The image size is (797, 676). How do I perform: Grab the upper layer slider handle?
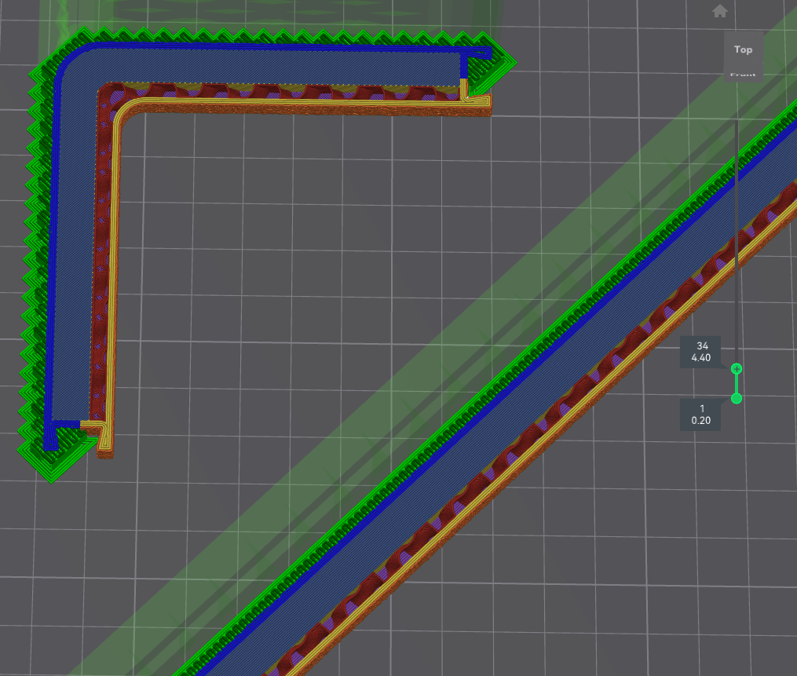pos(737,369)
